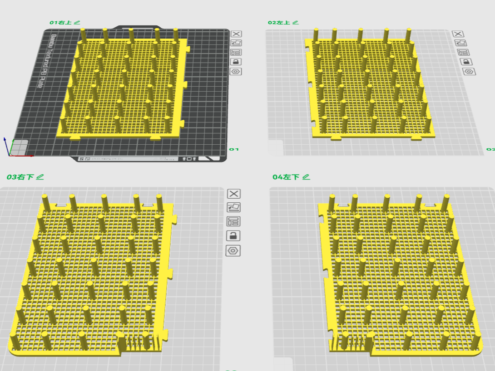The image size is (495, 371).
Task: Arrange objects on plate 01
Action: coord(236,52)
